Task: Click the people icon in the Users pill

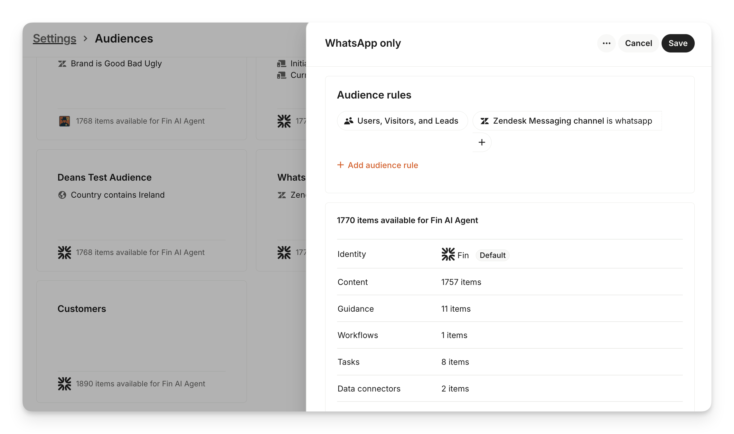Action: coord(349,121)
